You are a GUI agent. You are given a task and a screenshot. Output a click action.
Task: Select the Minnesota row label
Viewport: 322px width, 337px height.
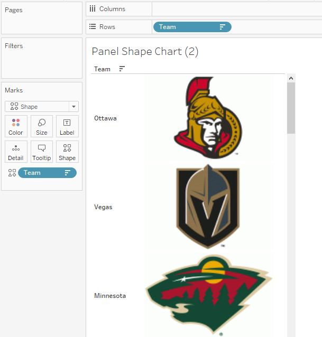pyautogui.click(x=110, y=296)
